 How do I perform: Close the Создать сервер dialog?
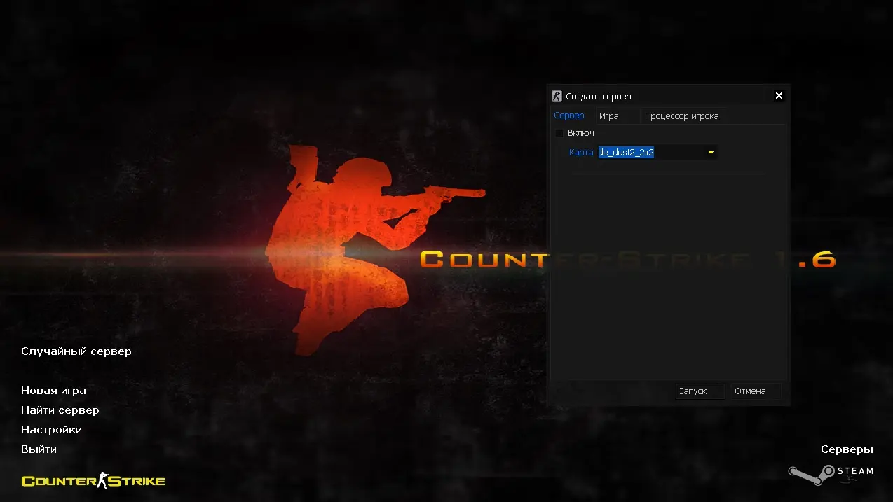pyautogui.click(x=779, y=96)
